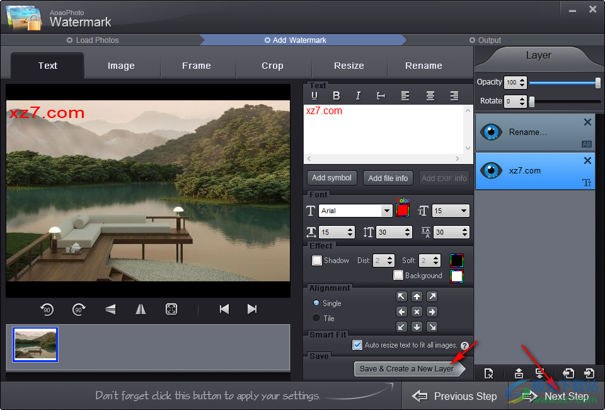Viewport: 605px width, 410px height.
Task: Switch to the Frame tab
Action: pos(197,66)
